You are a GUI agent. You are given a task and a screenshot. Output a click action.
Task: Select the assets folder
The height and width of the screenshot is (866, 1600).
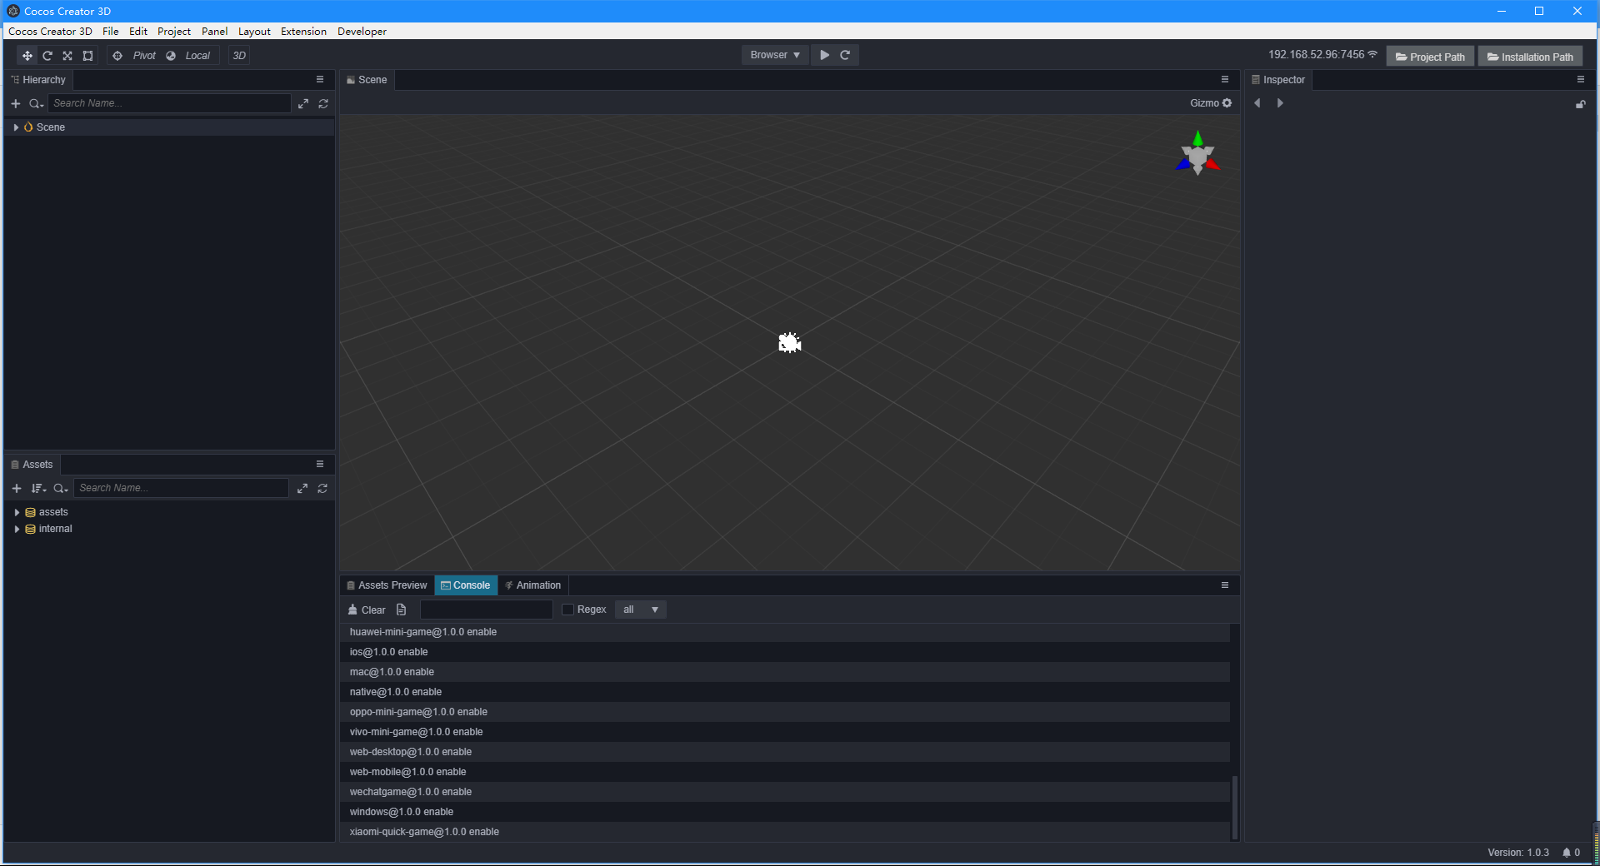[169, 512]
